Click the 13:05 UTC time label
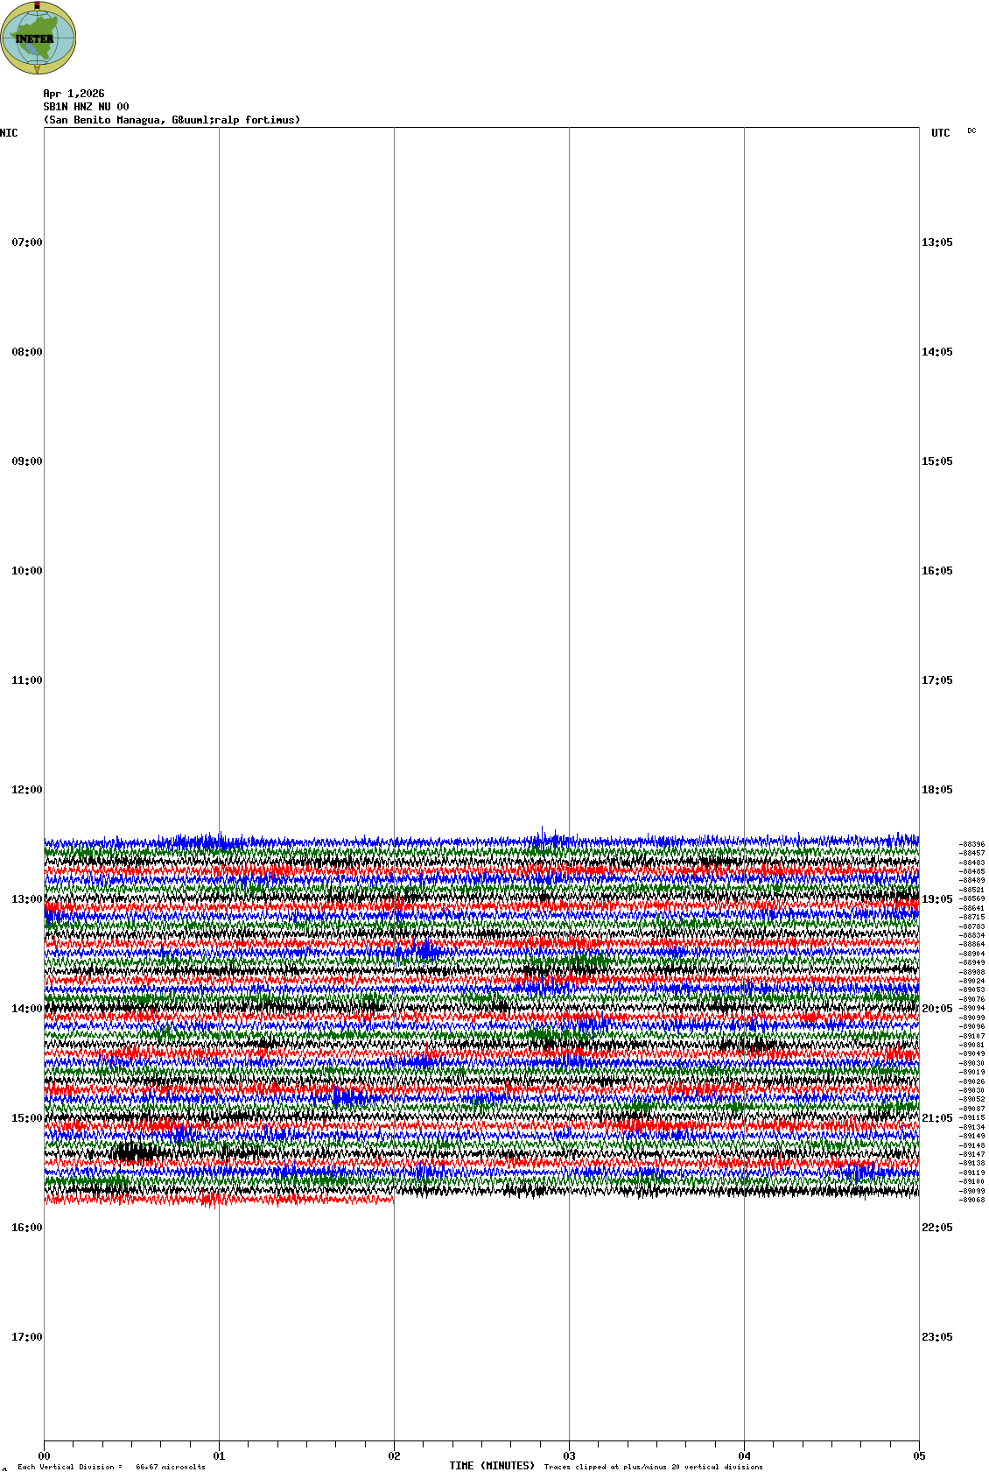Viewport: 989px width, 1479px height. click(x=936, y=243)
